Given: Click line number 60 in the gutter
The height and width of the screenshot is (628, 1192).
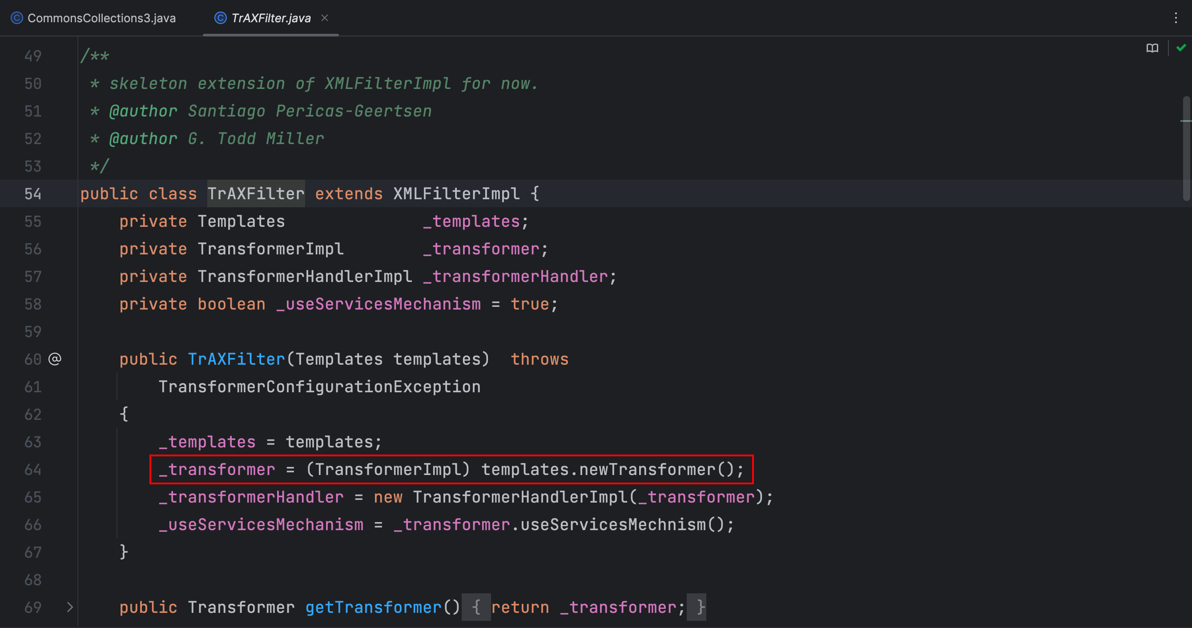Looking at the screenshot, I should click(x=33, y=359).
